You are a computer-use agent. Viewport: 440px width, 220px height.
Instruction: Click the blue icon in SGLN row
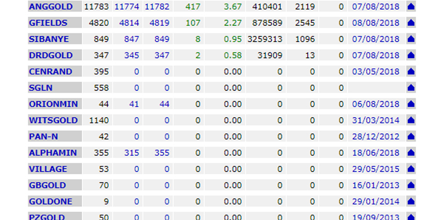tap(411, 88)
